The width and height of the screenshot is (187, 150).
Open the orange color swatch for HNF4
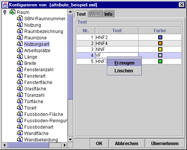(x=160, y=43)
